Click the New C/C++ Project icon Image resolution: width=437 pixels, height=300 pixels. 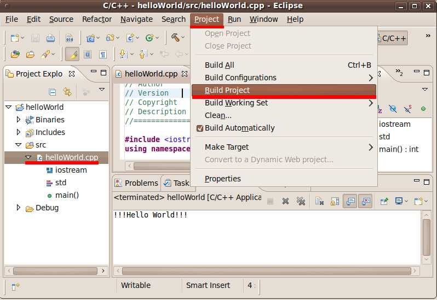pos(90,38)
